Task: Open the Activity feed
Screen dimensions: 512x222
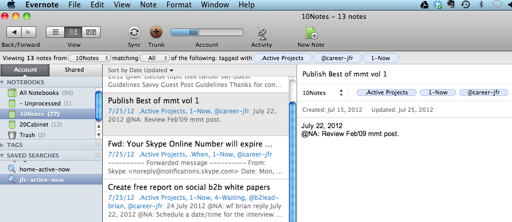Action: pos(262,33)
